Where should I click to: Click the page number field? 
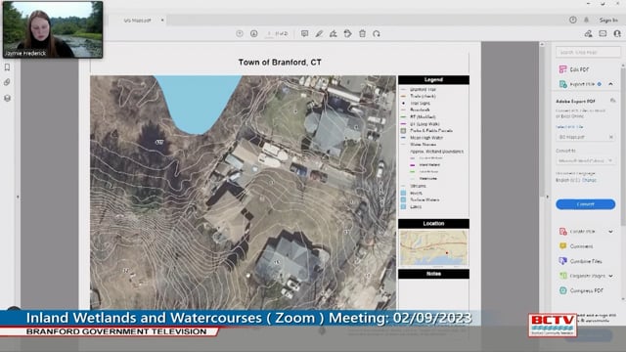tap(270, 34)
